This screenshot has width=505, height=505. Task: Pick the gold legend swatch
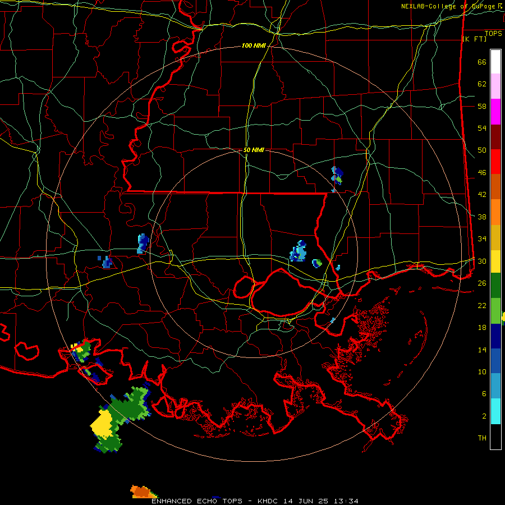[x=495, y=237]
